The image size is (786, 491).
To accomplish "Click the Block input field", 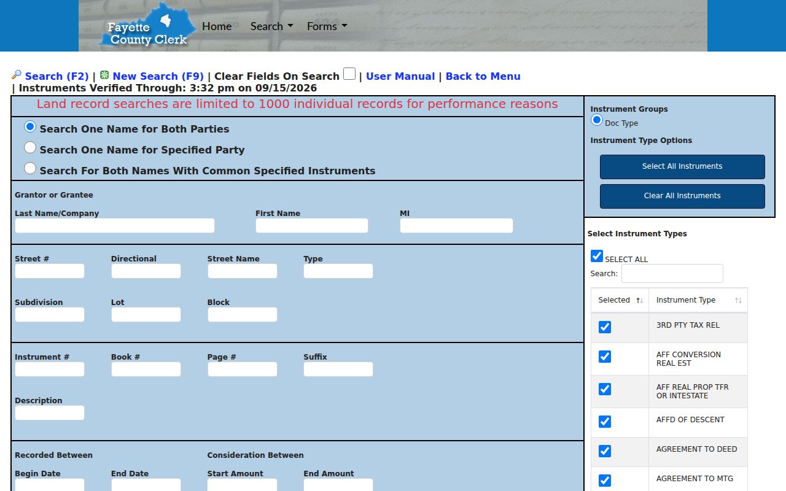I will [x=243, y=314].
